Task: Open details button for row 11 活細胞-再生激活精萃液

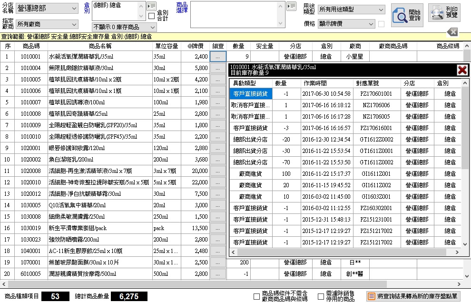Action: click(x=217, y=171)
